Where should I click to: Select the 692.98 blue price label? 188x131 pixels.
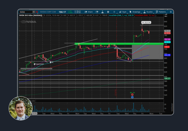click(x=167, y=55)
